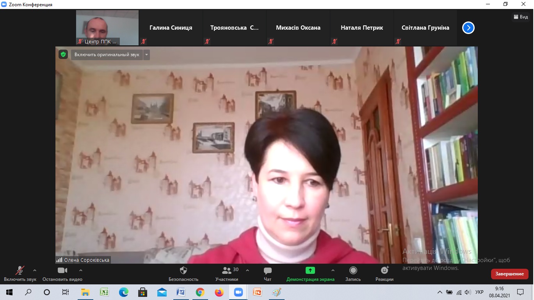Open Cortana circle on taskbar

pyautogui.click(x=47, y=292)
